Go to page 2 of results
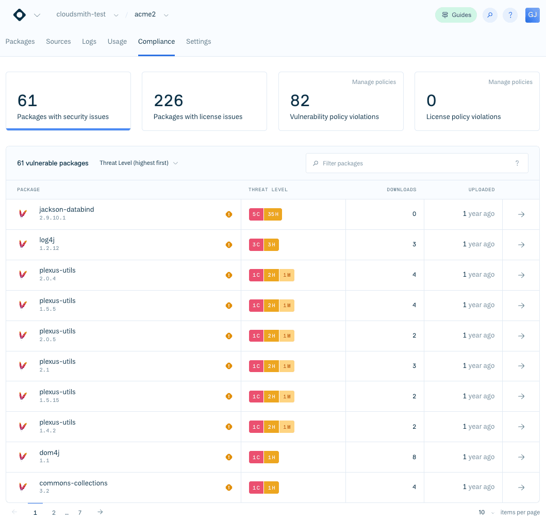 point(54,513)
